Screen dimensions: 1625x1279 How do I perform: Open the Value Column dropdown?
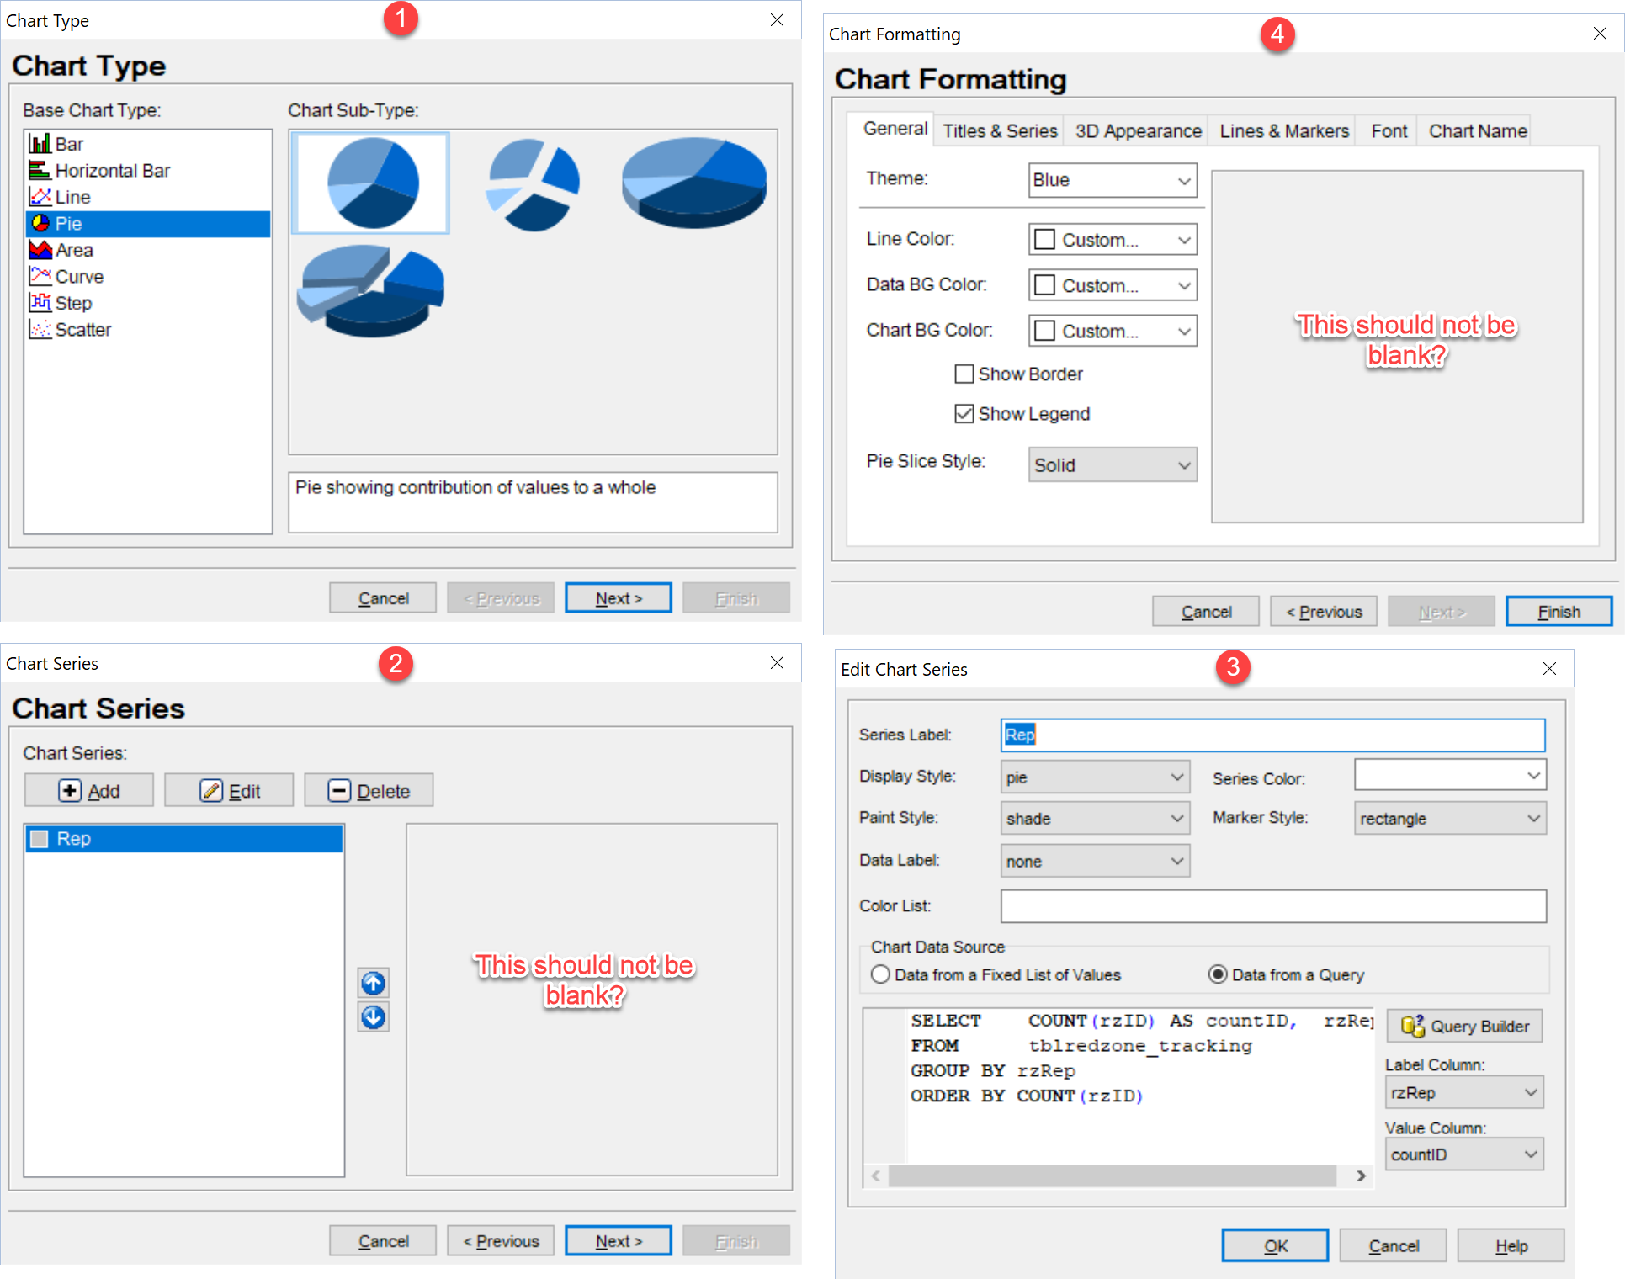click(x=1464, y=1154)
